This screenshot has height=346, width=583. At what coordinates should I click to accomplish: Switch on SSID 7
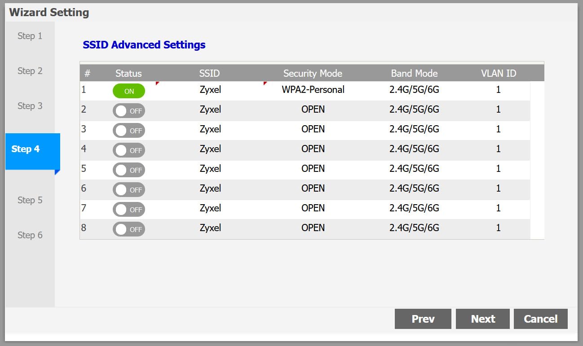coord(128,209)
